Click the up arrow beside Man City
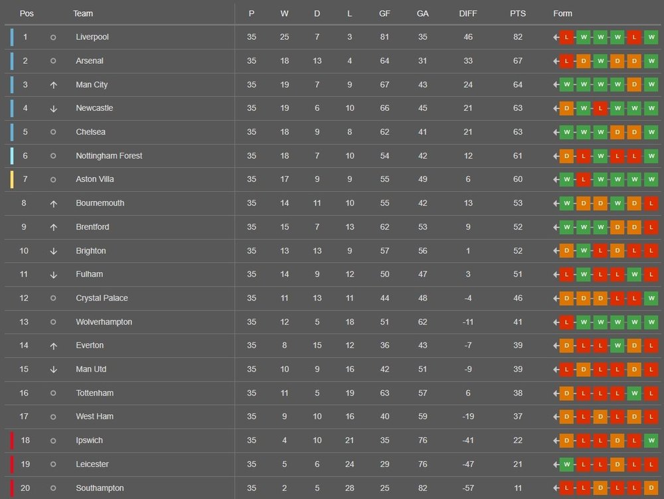This screenshot has height=499, width=664. click(53, 85)
